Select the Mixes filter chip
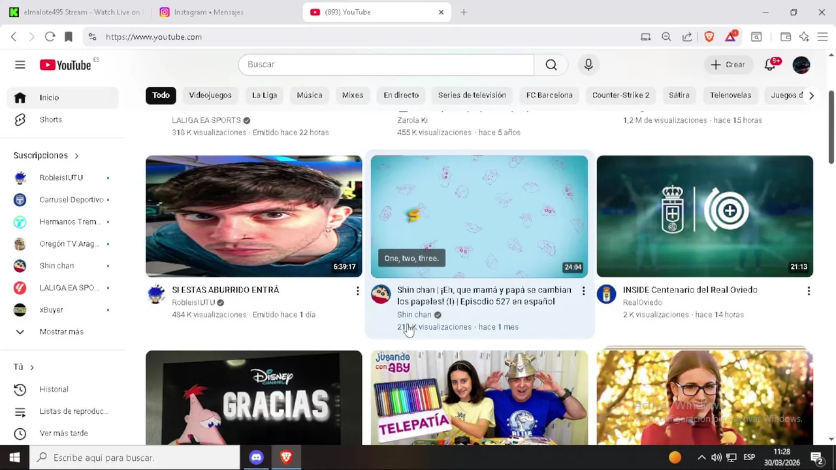 pyautogui.click(x=353, y=95)
